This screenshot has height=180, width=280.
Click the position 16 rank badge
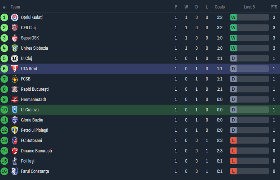coord(4,171)
